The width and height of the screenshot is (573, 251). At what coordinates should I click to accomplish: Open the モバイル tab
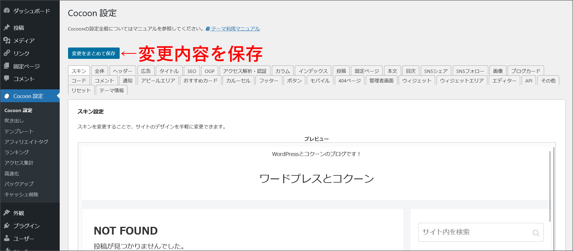tap(320, 80)
